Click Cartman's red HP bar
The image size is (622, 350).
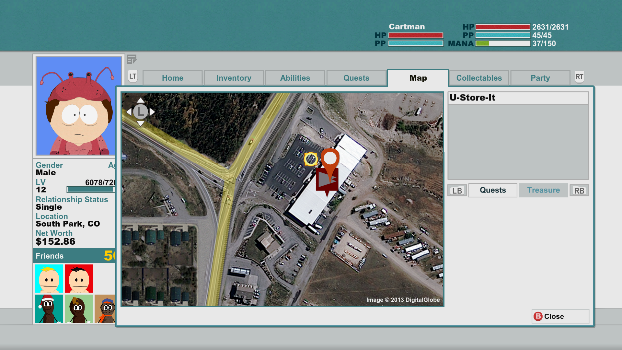tap(416, 35)
